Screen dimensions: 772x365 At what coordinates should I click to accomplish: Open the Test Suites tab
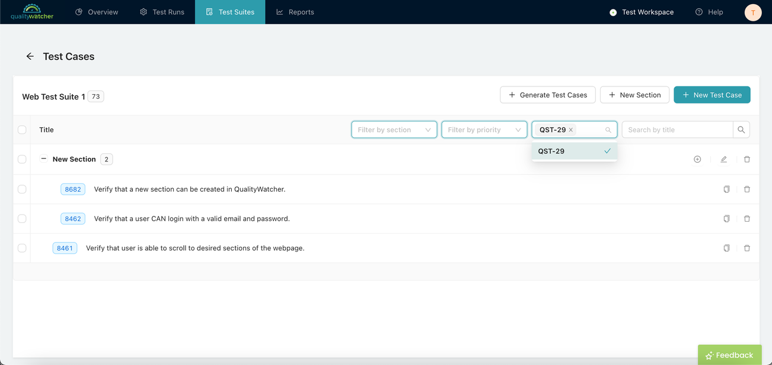click(x=230, y=12)
